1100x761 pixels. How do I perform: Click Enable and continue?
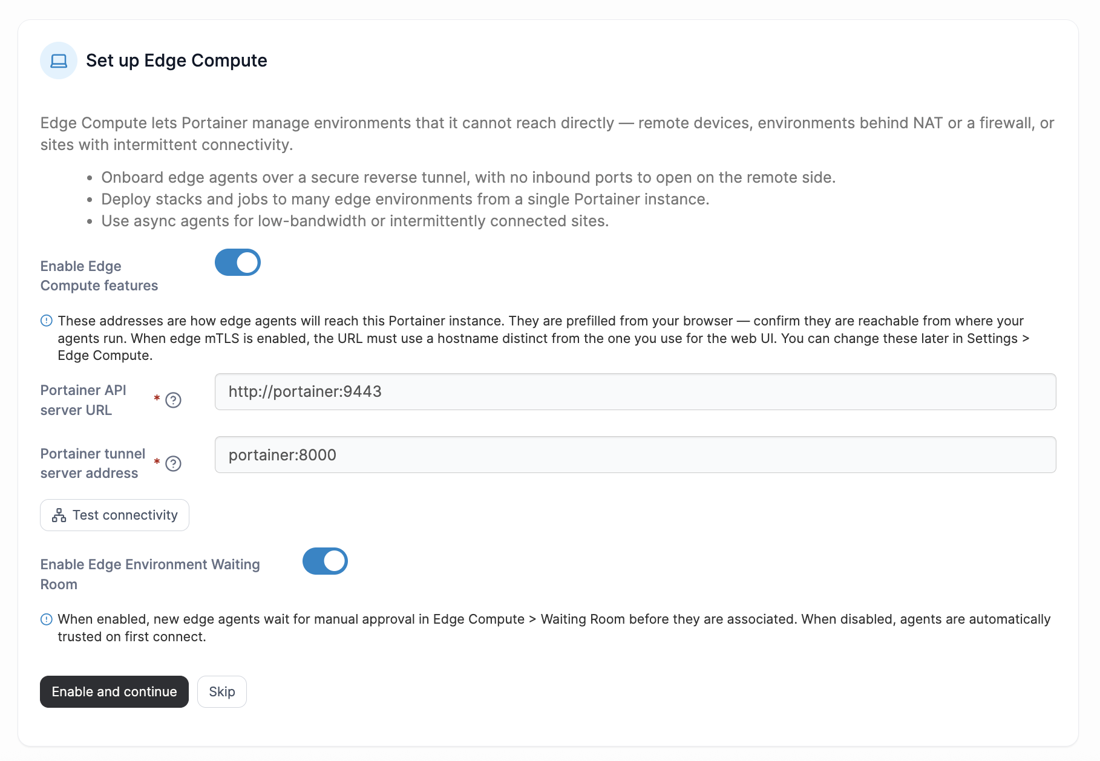pos(114,691)
